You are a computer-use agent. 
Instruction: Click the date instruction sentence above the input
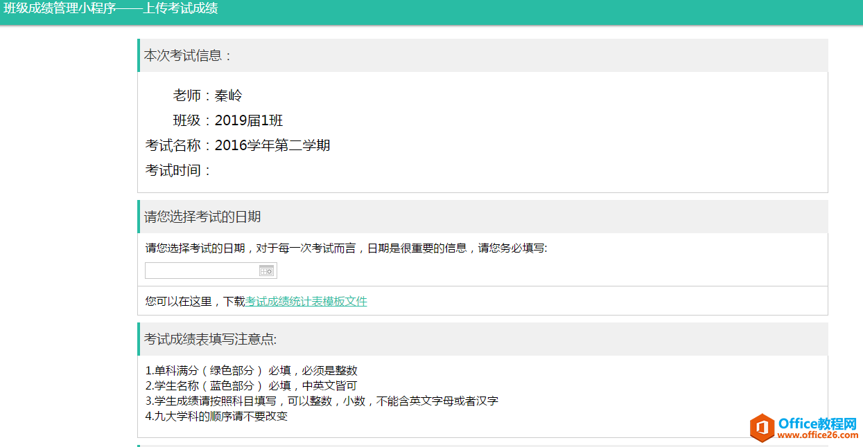tap(346, 248)
